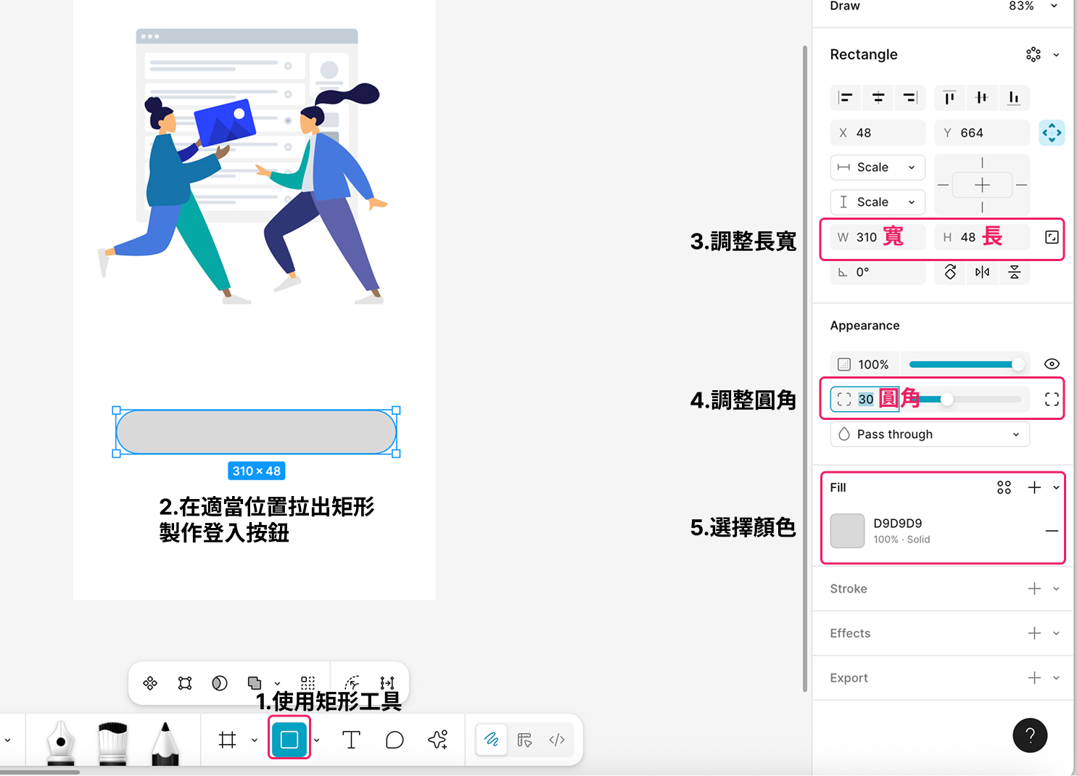Click the D9D9D9 fill color swatch
The height and width of the screenshot is (776, 1077).
pos(847,531)
